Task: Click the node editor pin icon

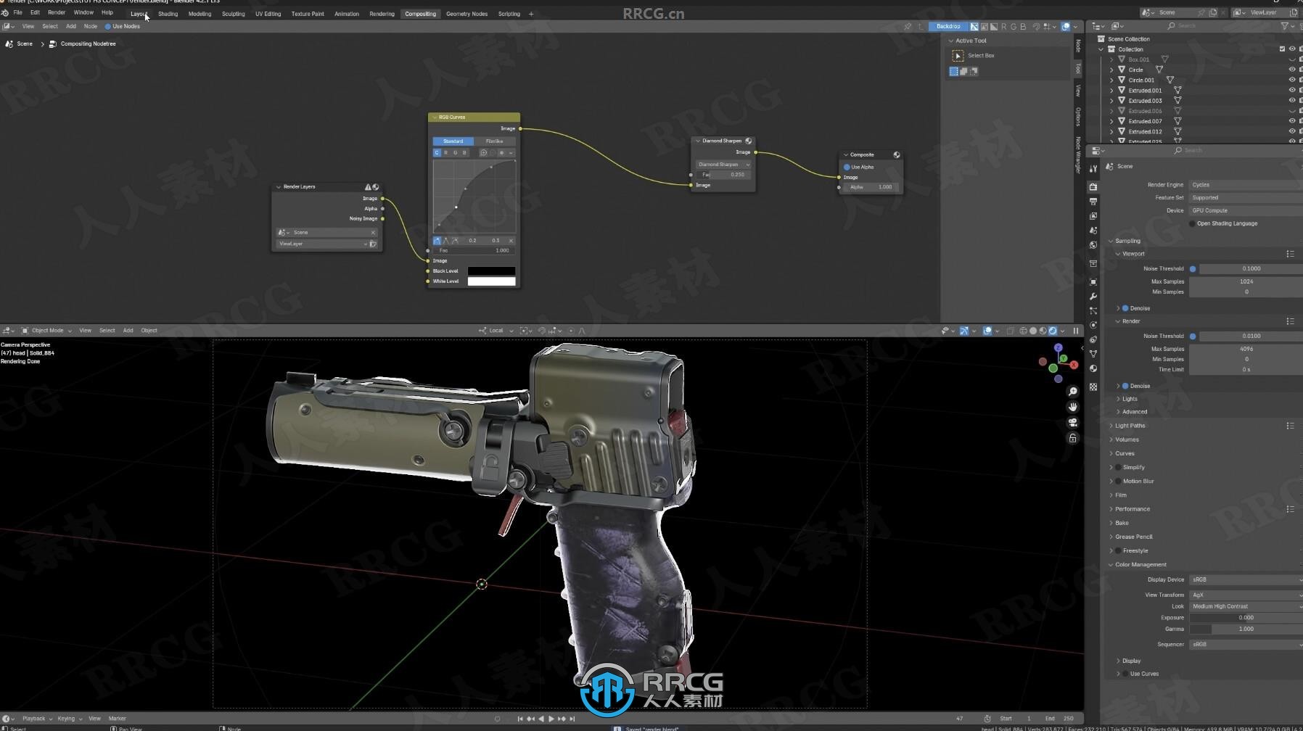Action: (908, 27)
